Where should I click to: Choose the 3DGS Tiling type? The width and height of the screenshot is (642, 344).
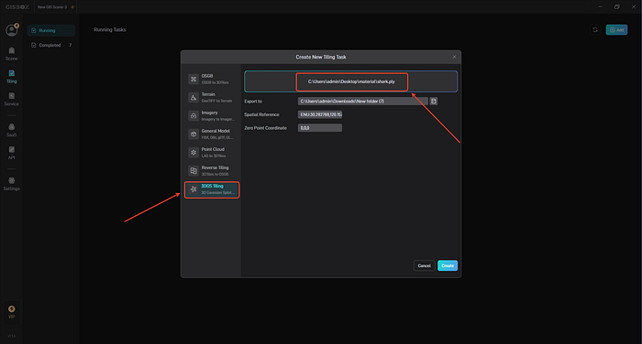click(212, 189)
